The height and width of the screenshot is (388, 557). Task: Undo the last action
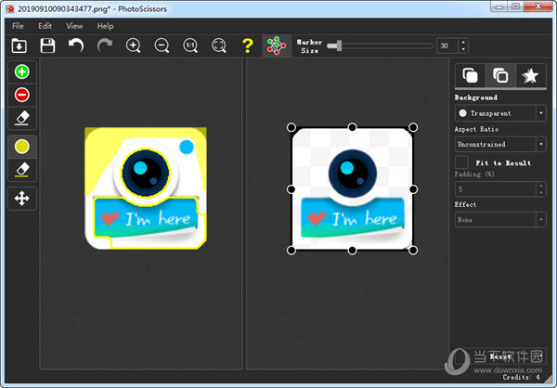(x=76, y=45)
